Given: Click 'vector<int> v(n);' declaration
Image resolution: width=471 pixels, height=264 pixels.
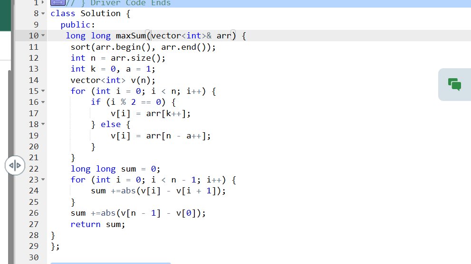Looking at the screenshot, I should [113, 80].
